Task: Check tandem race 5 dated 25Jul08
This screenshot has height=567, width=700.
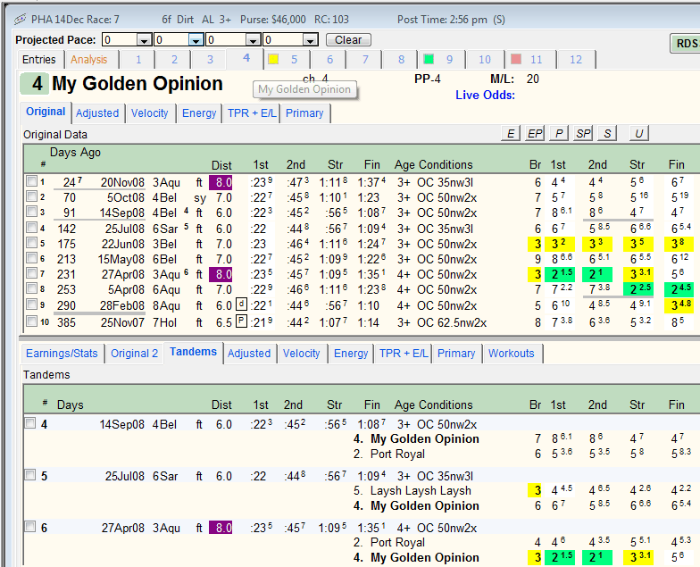Action: pos(30,475)
